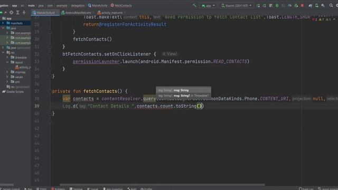
Task: Click the contacts variable on line 38
Action: [x=83, y=99]
